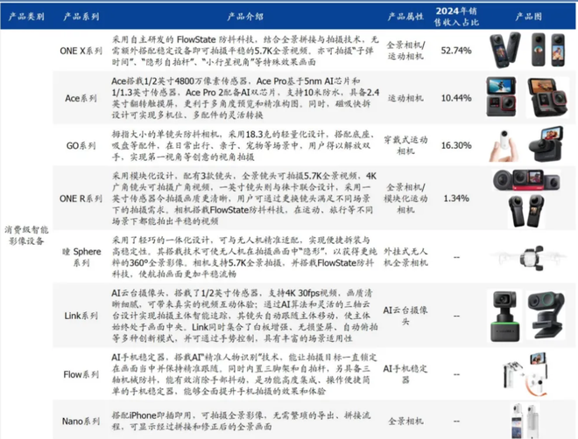Open the ONE R modular lenses image
The width and height of the screenshot is (578, 439).
[x=526, y=181]
